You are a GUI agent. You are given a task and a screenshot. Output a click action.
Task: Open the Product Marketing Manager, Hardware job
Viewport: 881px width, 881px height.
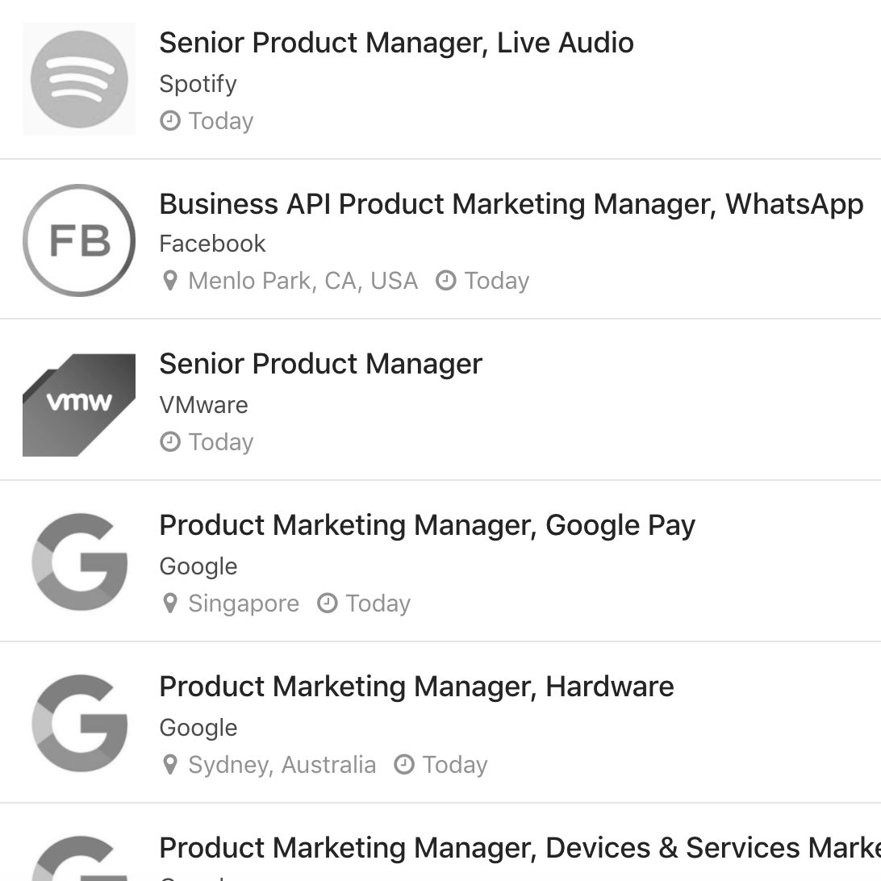(416, 686)
